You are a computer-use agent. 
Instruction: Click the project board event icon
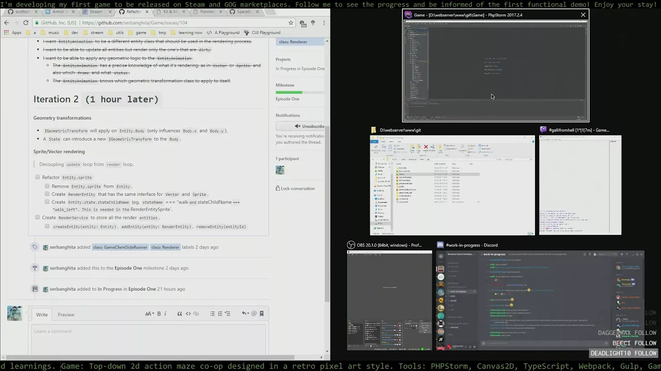[35, 289]
